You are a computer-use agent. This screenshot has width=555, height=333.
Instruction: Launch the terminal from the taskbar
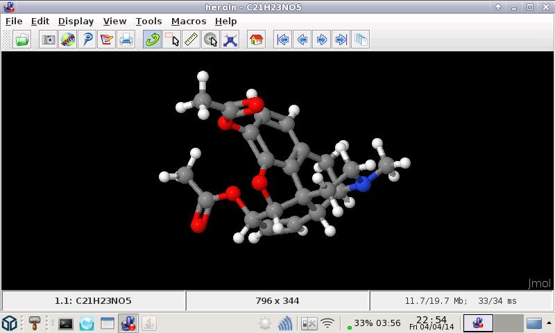(x=66, y=323)
